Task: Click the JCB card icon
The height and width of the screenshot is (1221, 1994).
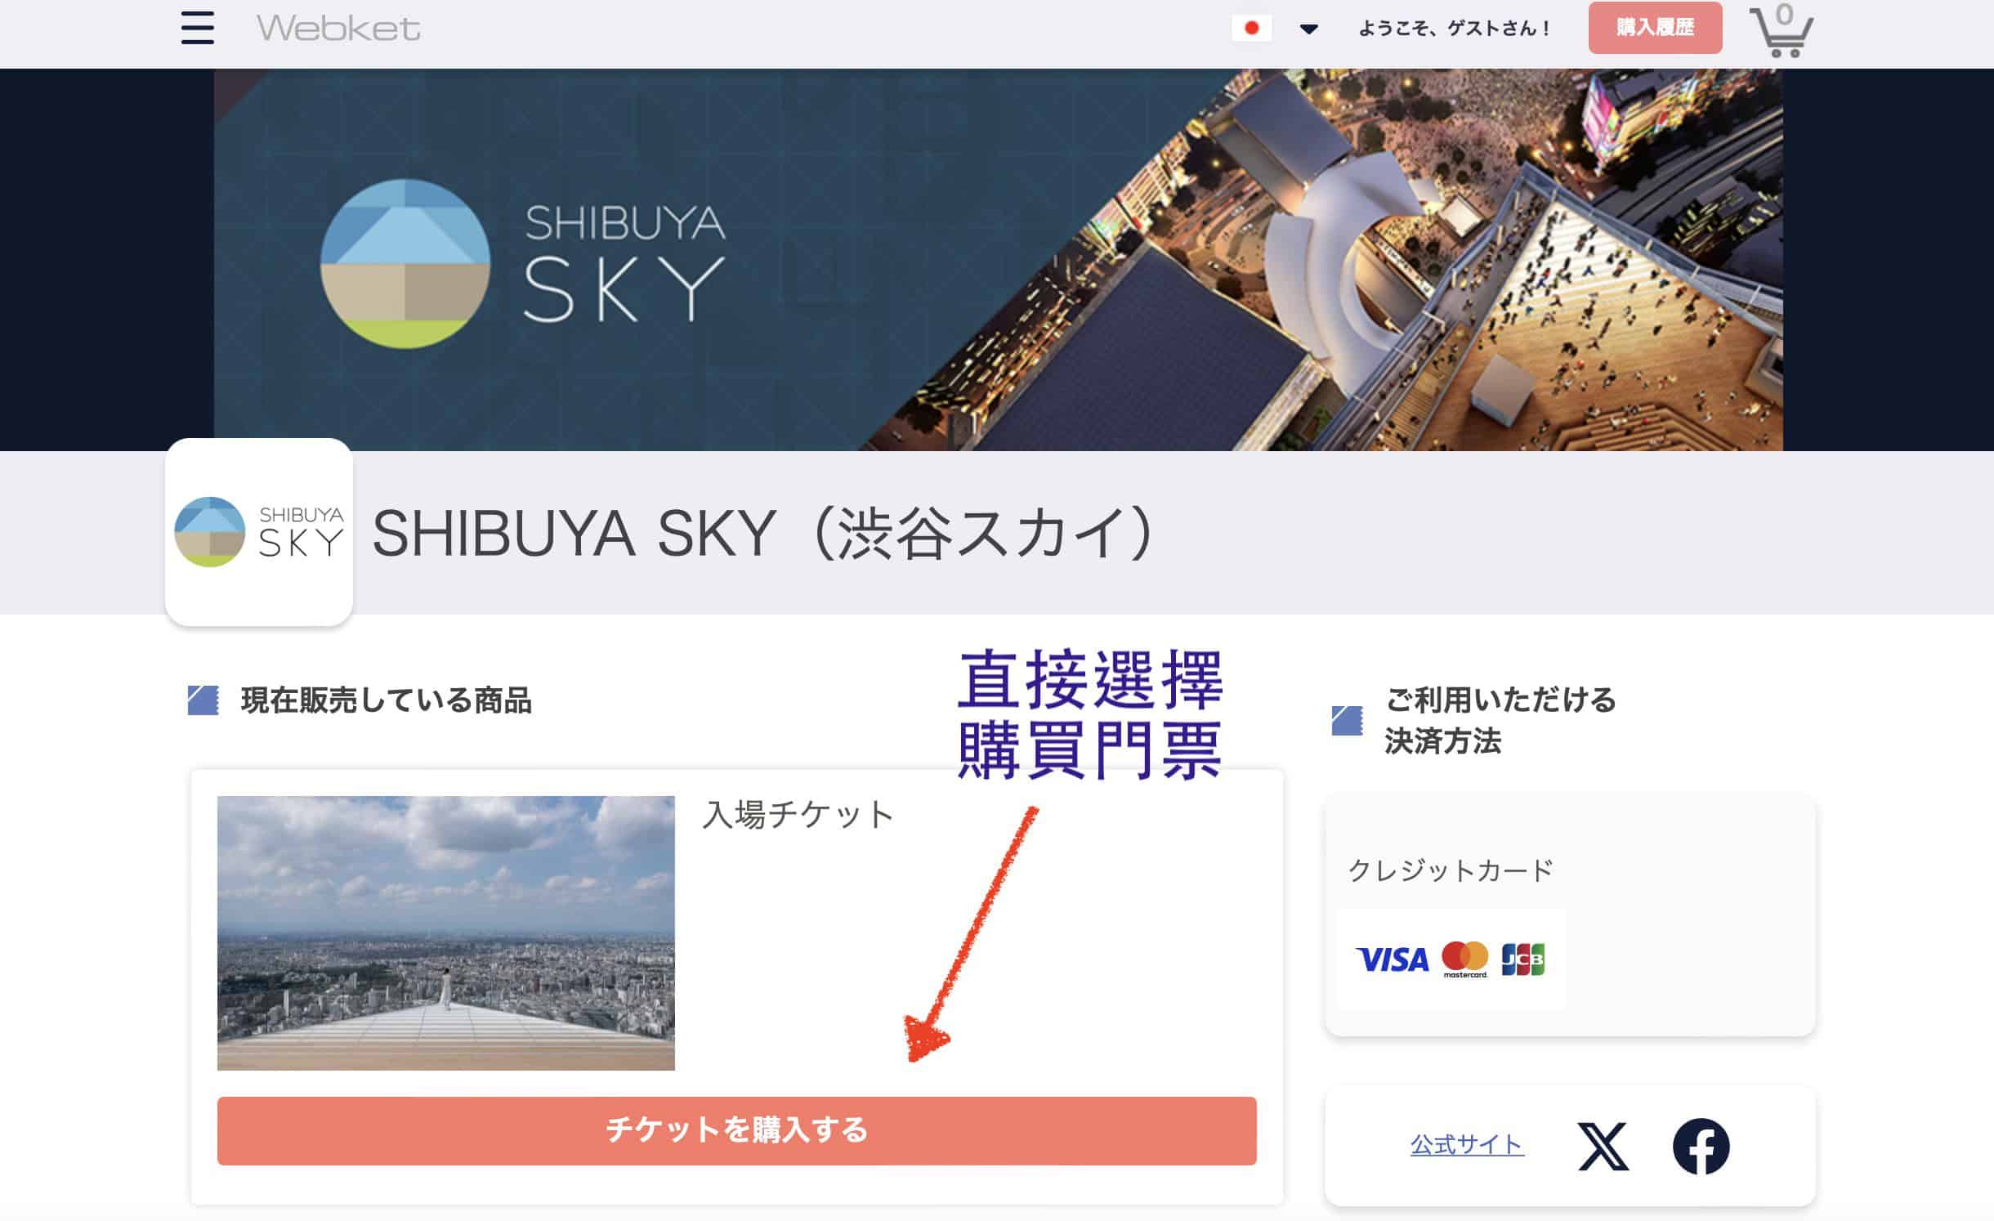Action: (x=1523, y=959)
